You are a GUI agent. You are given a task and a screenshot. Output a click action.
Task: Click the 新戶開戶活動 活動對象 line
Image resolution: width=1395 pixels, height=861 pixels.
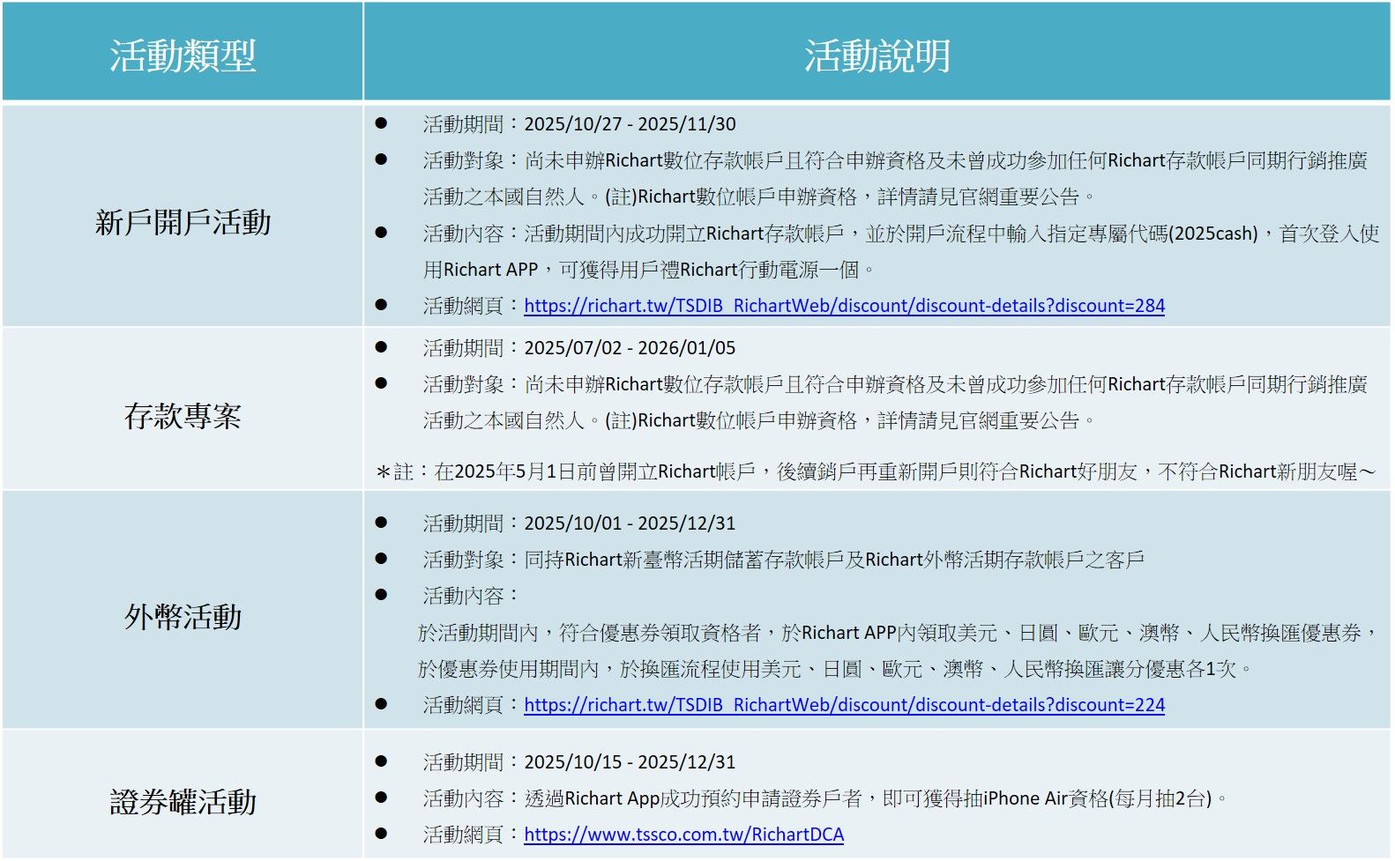[895, 178]
